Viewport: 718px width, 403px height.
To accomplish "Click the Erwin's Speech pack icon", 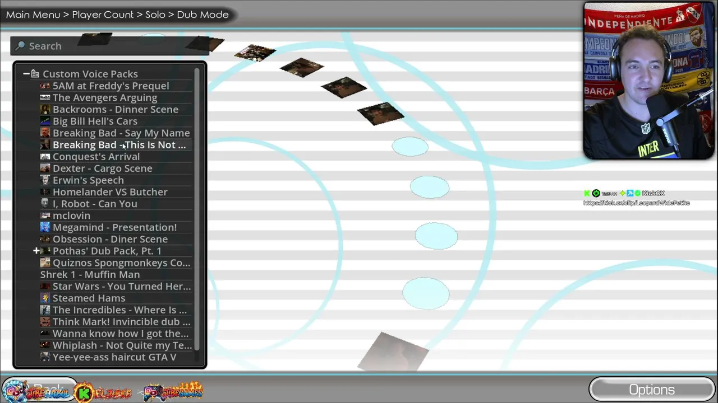I will coord(45,180).
